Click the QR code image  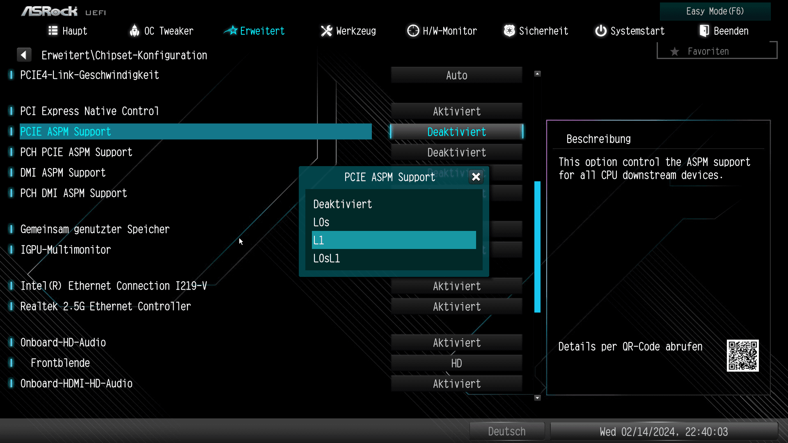click(x=743, y=356)
